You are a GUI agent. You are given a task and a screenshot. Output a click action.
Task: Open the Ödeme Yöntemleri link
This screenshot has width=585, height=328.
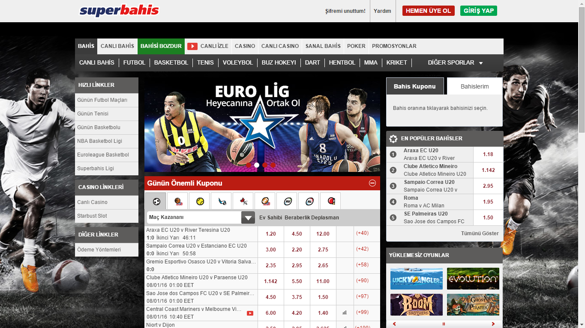[x=107, y=250]
